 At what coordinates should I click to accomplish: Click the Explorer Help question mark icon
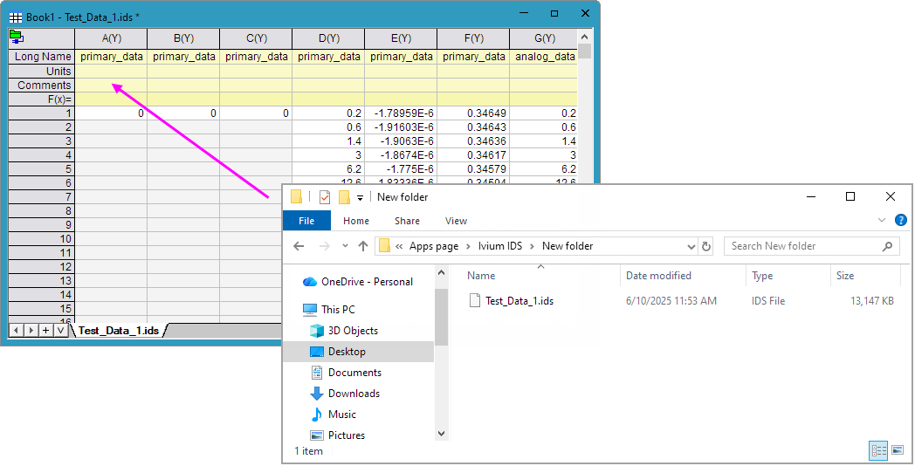click(900, 221)
